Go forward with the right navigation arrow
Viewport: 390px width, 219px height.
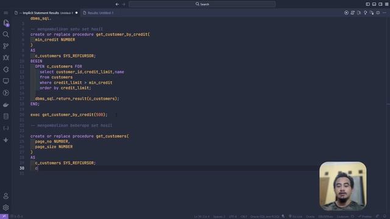[124, 4]
